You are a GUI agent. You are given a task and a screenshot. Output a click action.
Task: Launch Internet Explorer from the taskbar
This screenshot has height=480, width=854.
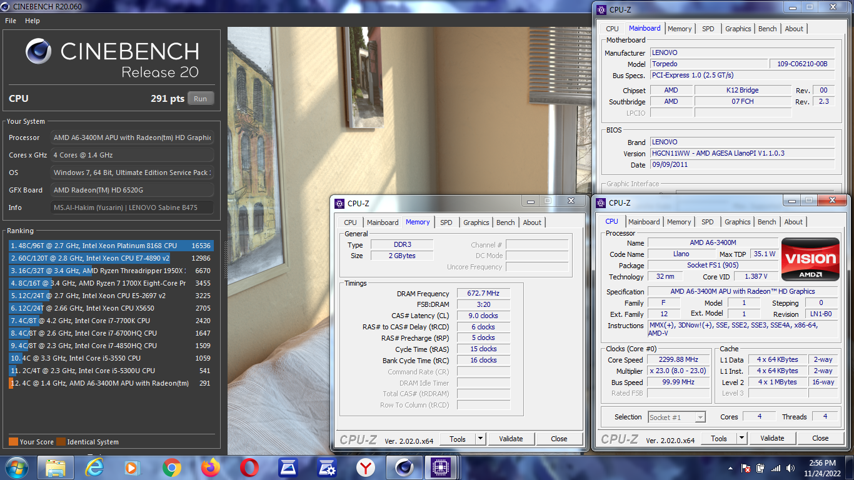pos(94,467)
